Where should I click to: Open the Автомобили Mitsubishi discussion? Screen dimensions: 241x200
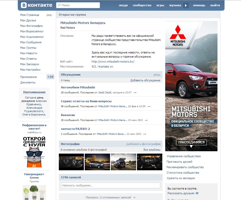pos(78,87)
